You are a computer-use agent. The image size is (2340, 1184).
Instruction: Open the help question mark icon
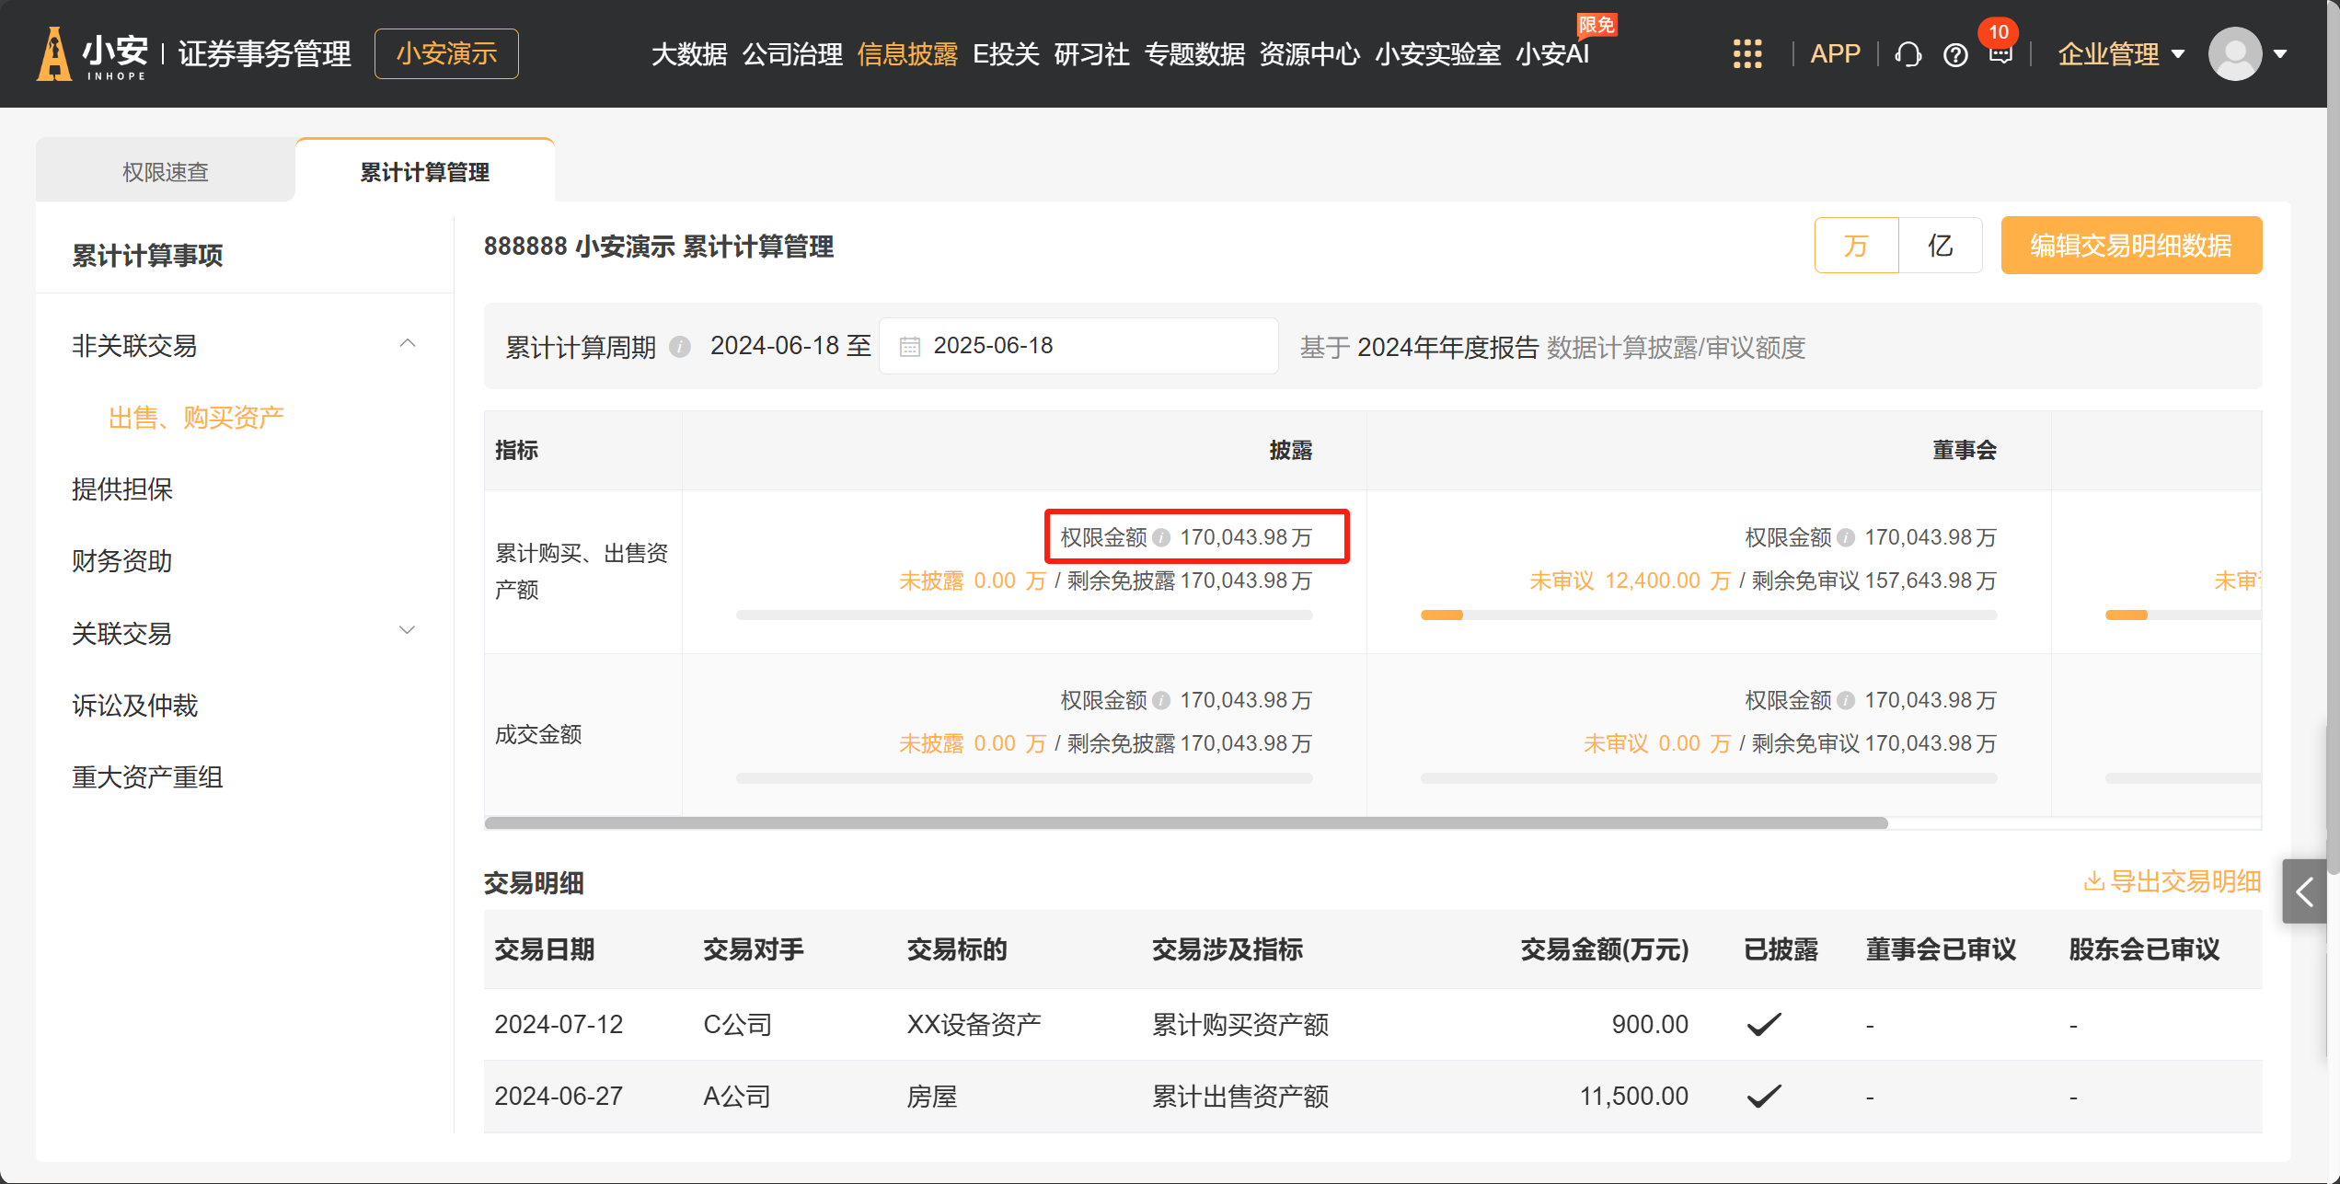click(1955, 55)
